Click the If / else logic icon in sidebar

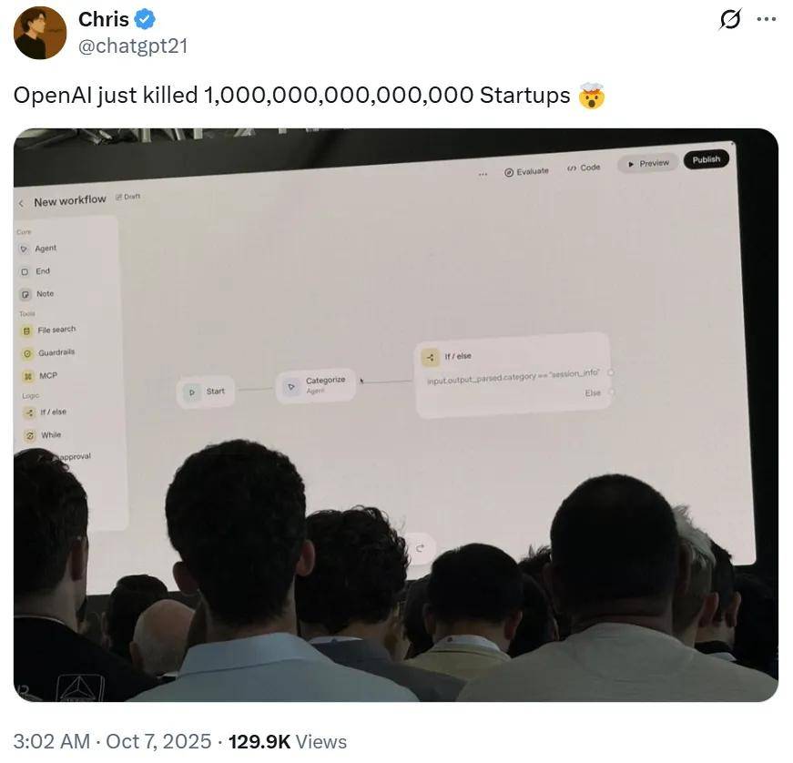pos(29,413)
